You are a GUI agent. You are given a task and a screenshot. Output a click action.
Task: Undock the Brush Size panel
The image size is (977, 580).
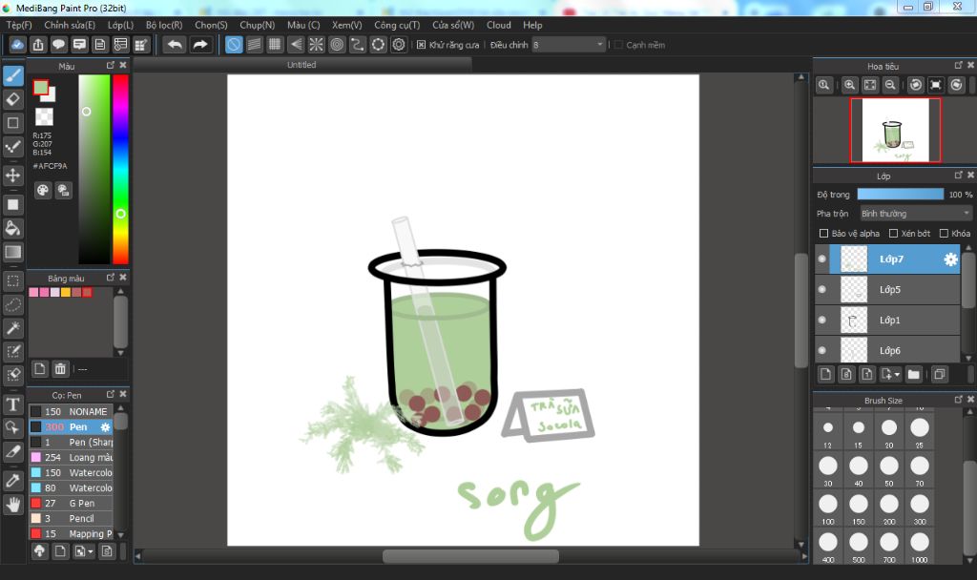tap(958, 400)
